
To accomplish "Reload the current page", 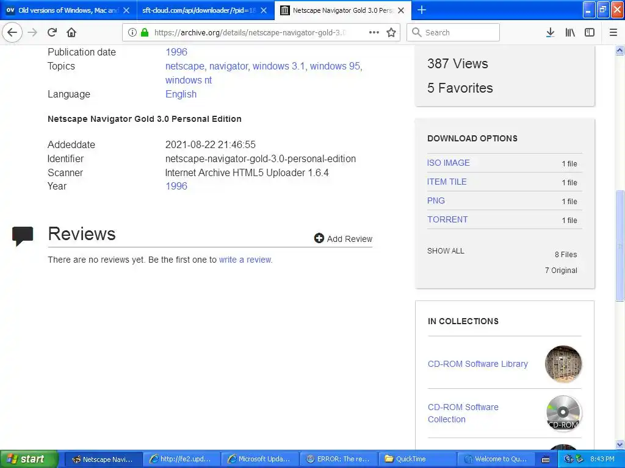I will tap(52, 32).
